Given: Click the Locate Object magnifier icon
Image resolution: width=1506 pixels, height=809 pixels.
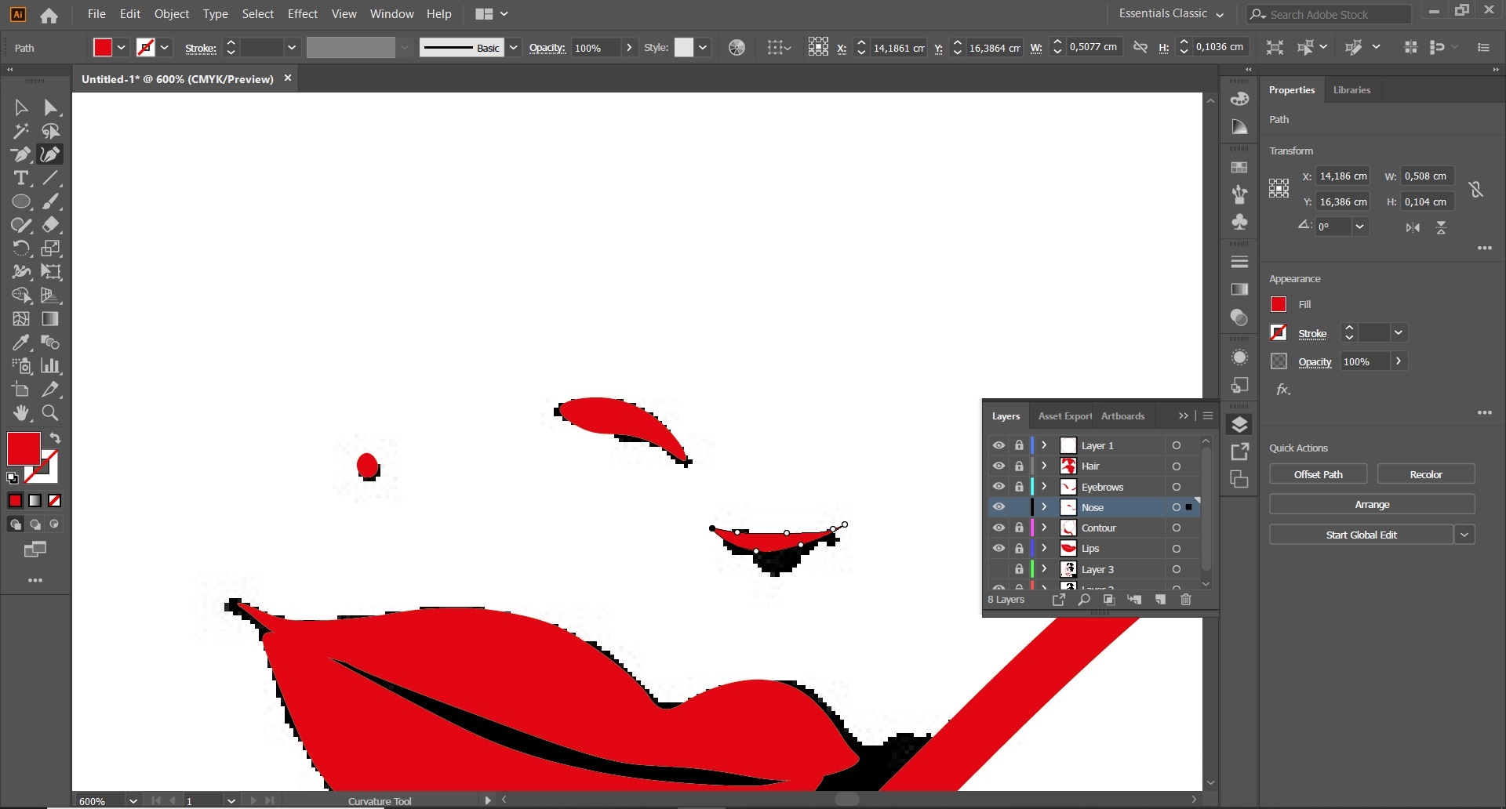Looking at the screenshot, I should 1084,600.
